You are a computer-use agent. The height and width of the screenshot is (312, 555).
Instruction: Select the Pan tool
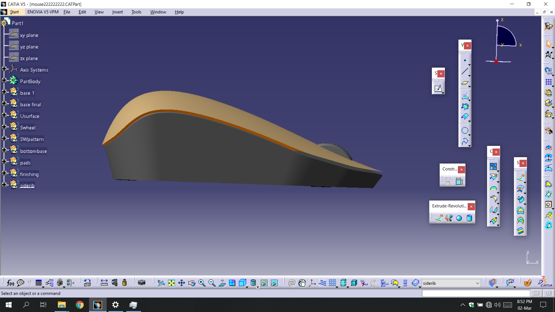click(182, 283)
